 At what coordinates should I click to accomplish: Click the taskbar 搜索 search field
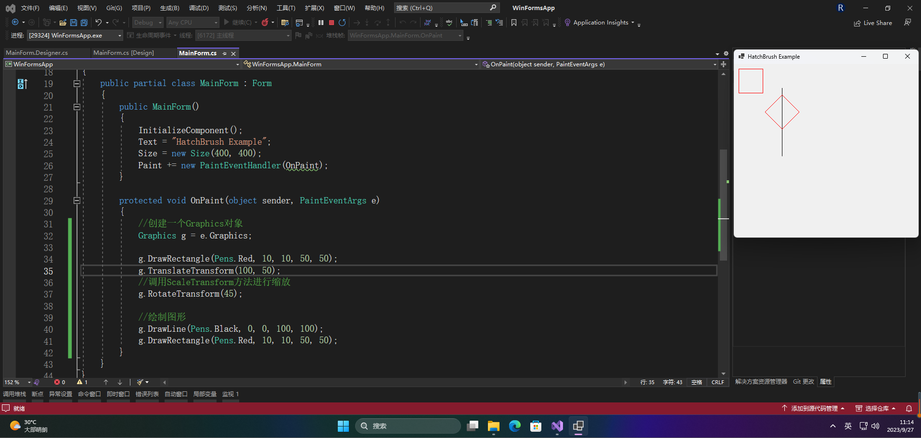tap(408, 426)
